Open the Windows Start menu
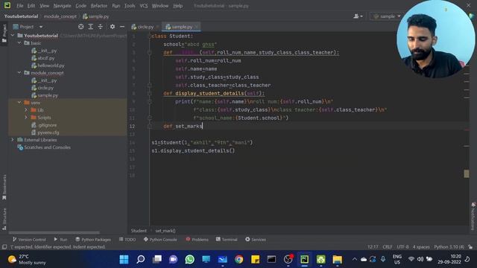The width and height of the screenshot is (477, 268). [124, 260]
